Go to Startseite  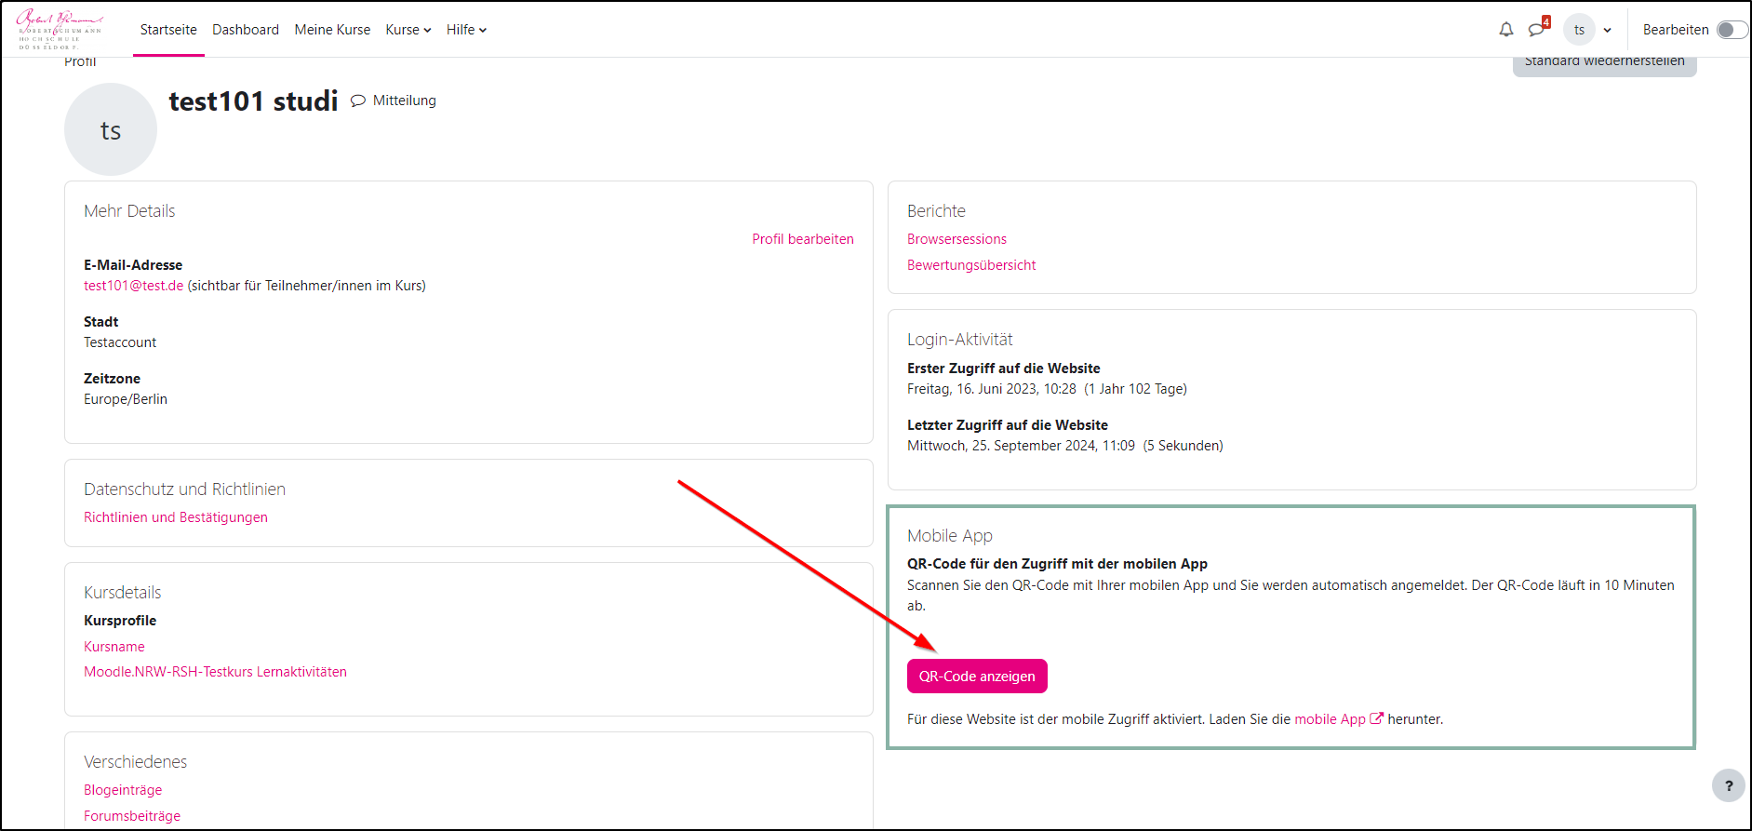click(x=168, y=30)
